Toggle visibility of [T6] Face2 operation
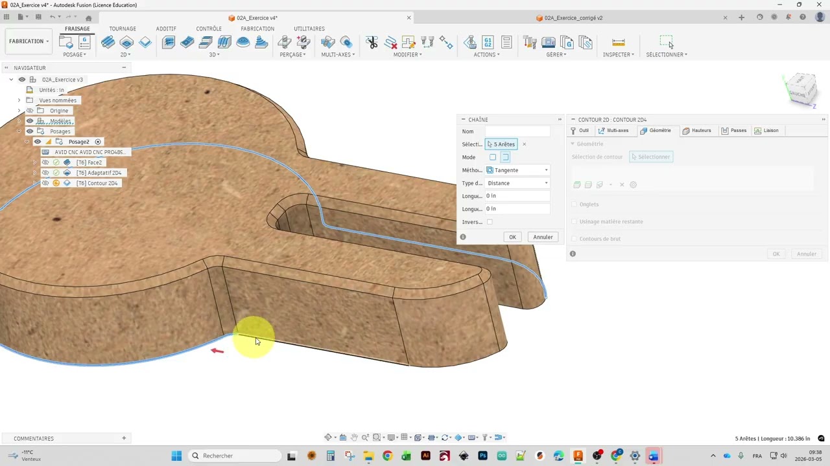Image resolution: width=830 pixels, height=466 pixels. (x=45, y=162)
